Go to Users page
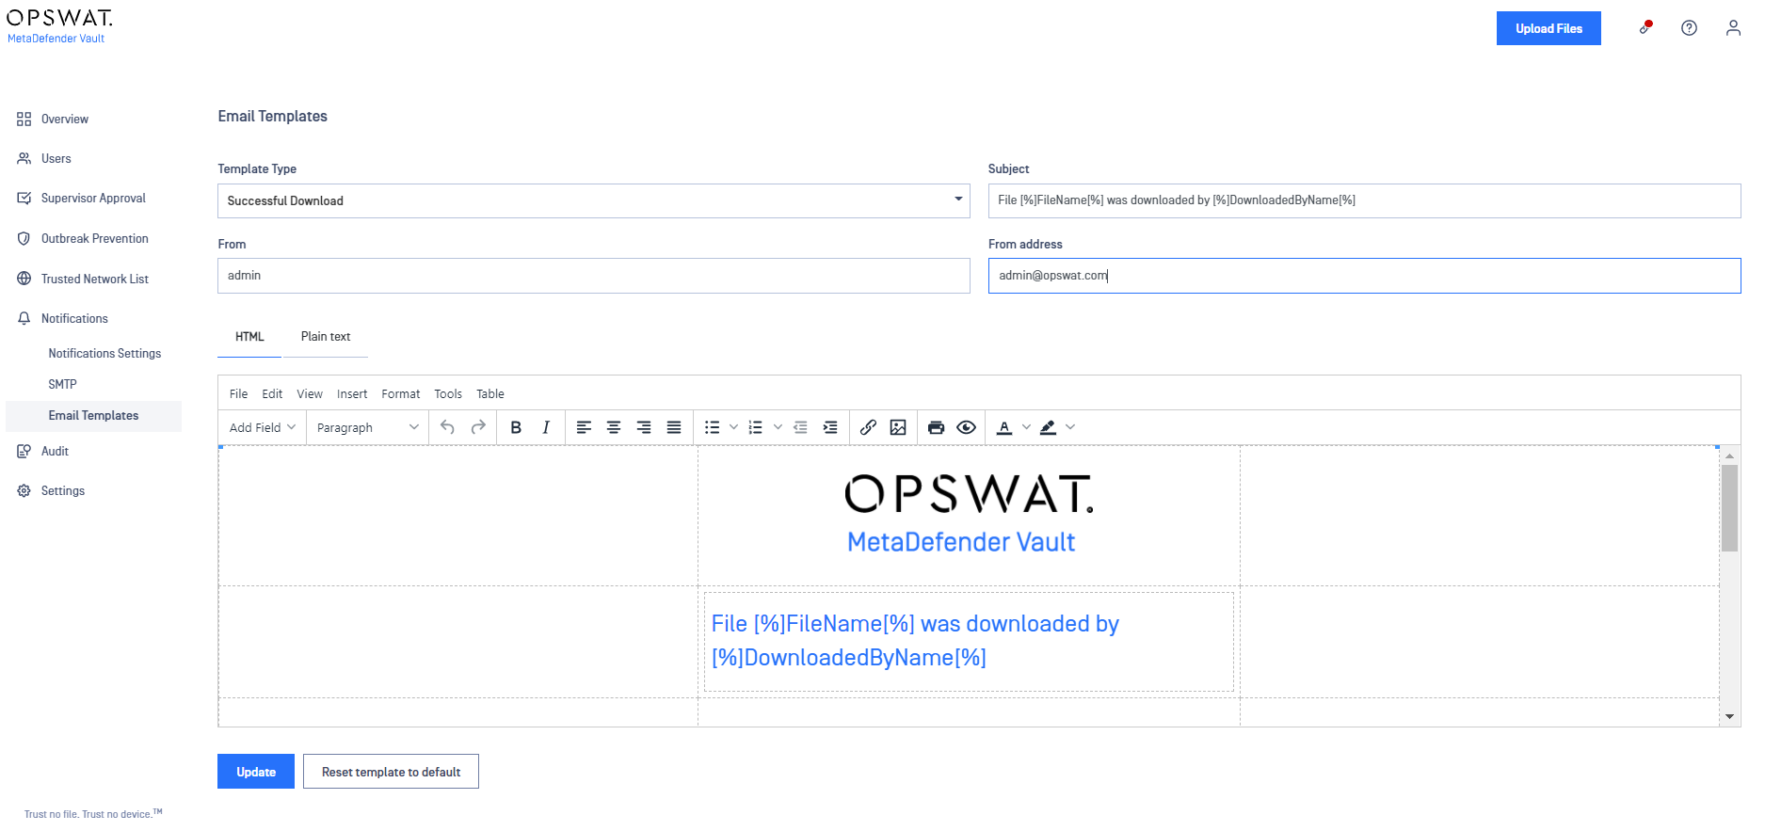The image size is (1765, 831). pyautogui.click(x=56, y=159)
